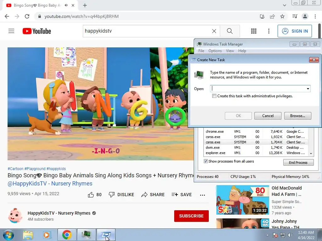Select the dwm.exe process row

tap(256, 147)
